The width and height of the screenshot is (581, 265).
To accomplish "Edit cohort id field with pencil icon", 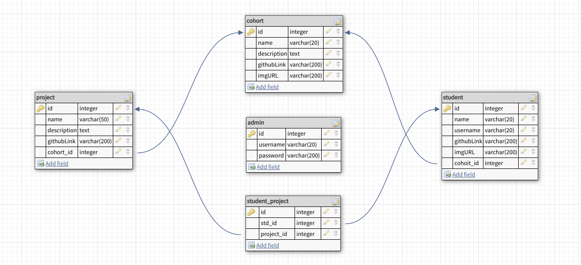I will coord(329,31).
